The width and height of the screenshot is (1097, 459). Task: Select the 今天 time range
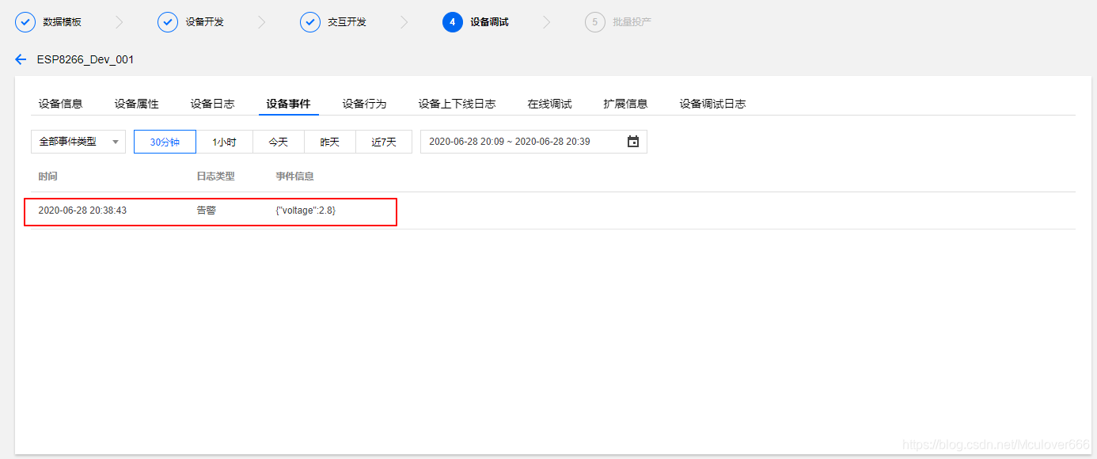coord(279,142)
